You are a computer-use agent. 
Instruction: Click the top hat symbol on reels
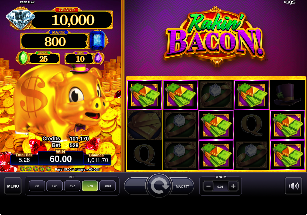pos(287,95)
